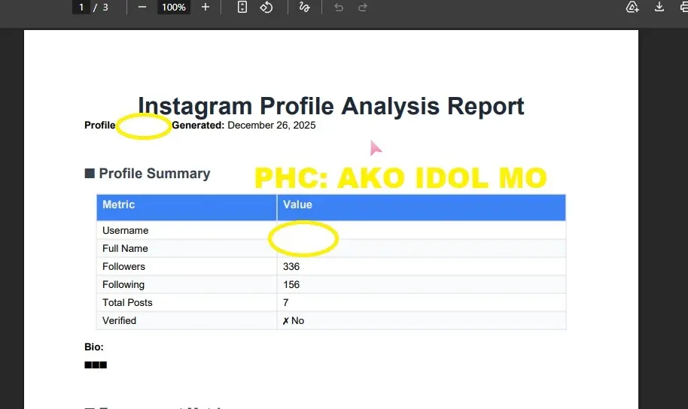This screenshot has height=409, width=688.
Task: Click the 'Generated:' label
Action: (198, 126)
